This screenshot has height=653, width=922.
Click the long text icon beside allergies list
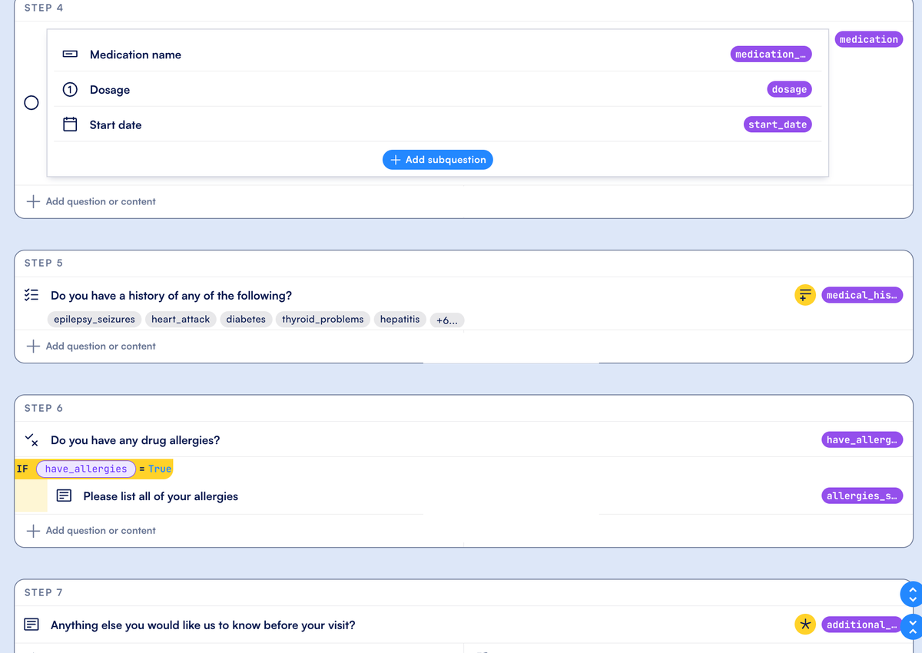coord(65,496)
